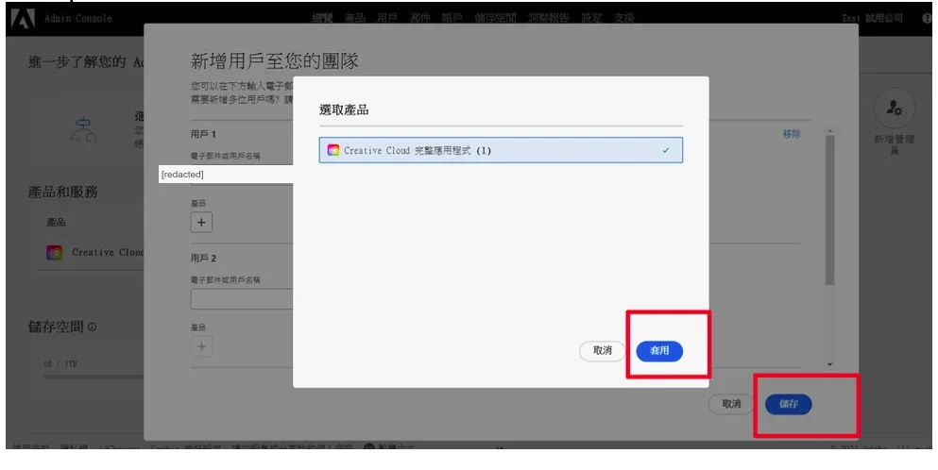Click 套用 to apply selected product
This screenshot has width=938, height=470.
click(659, 351)
